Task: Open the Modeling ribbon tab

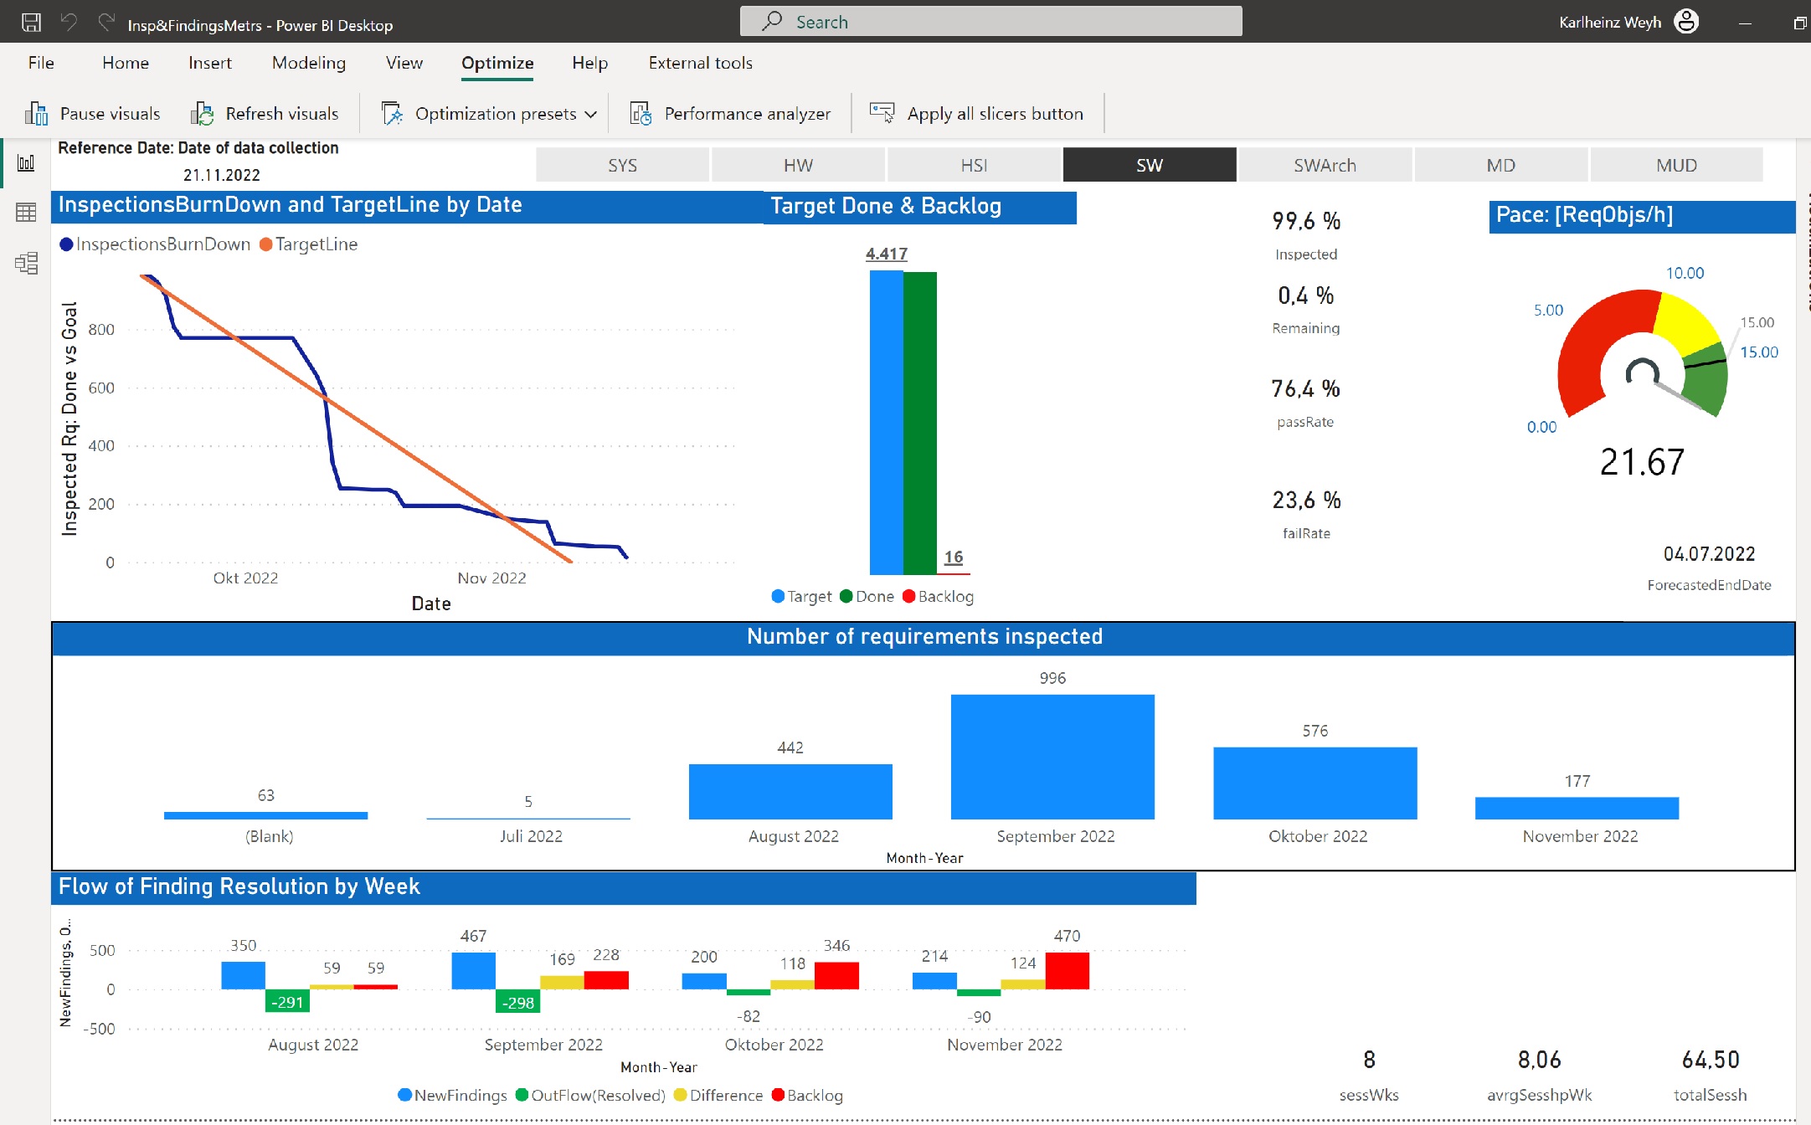Action: pyautogui.click(x=308, y=63)
